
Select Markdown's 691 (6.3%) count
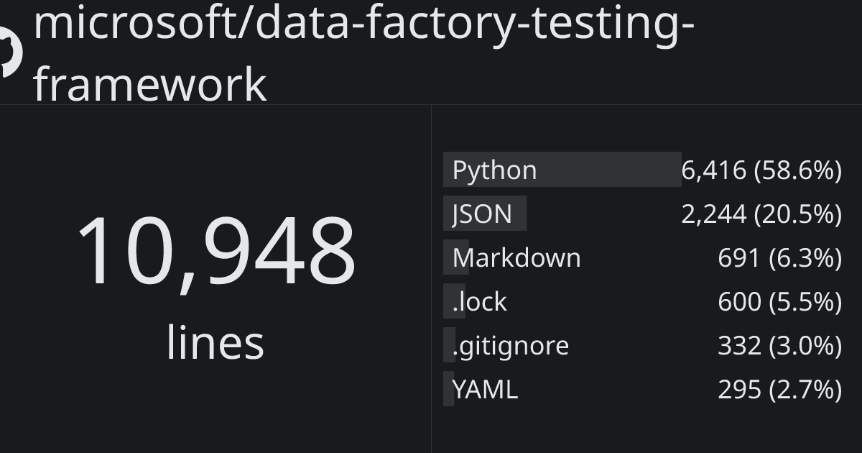pyautogui.click(x=779, y=257)
